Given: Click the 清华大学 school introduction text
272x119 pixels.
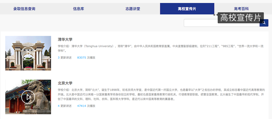Looking at the screenshot, I should [x=160, y=48].
